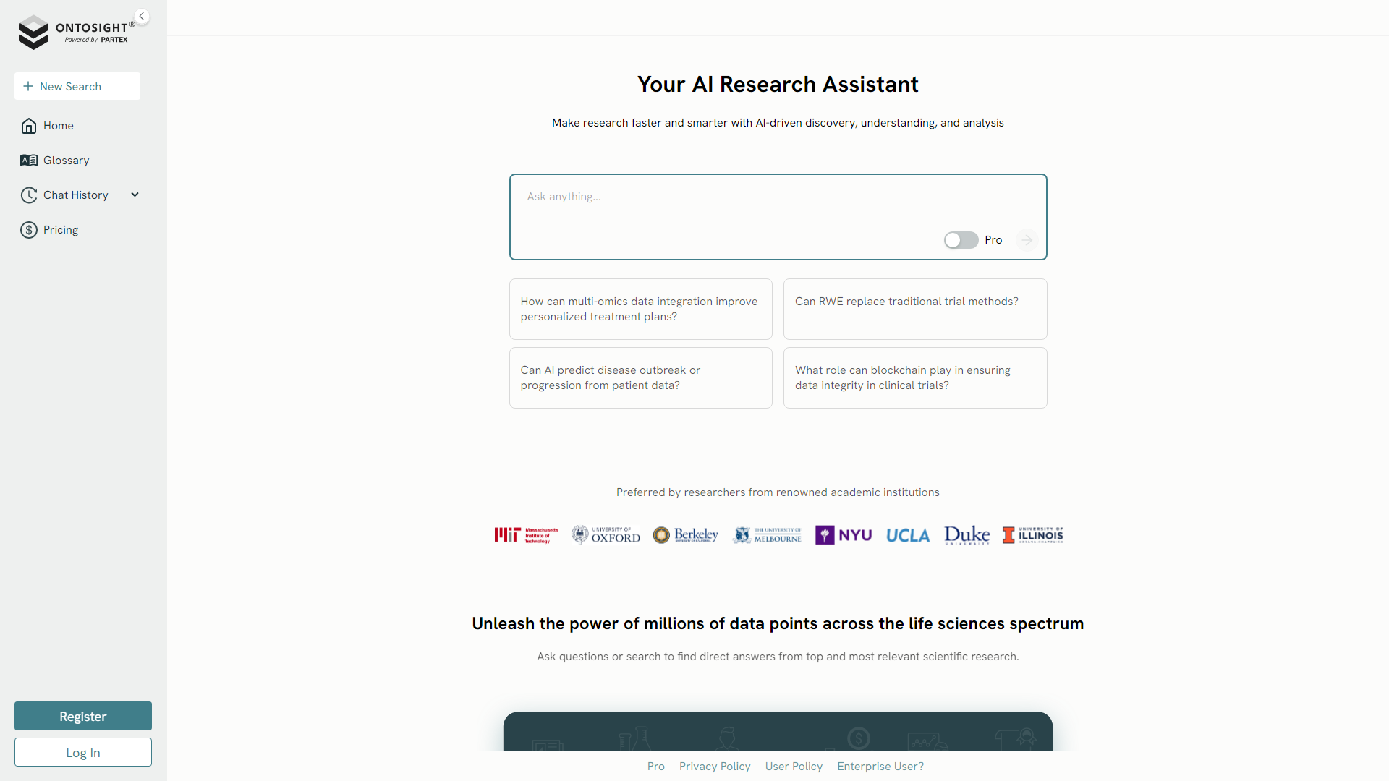The height and width of the screenshot is (781, 1389).
Task: Click the sidebar collapse arrow button
Action: [141, 16]
